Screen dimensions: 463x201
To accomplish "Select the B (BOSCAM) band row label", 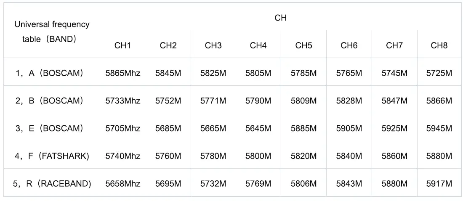I will pos(49,101).
